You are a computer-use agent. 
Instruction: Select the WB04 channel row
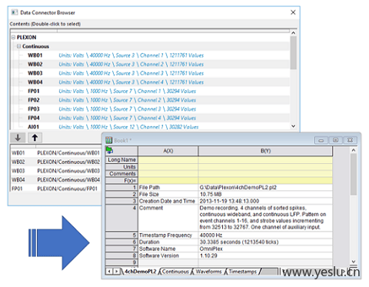click(x=150, y=82)
